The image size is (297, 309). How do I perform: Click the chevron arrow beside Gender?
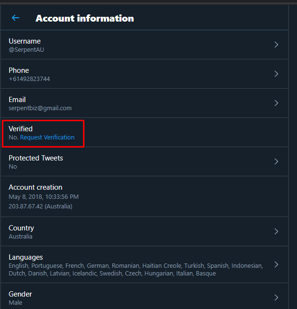(x=276, y=298)
